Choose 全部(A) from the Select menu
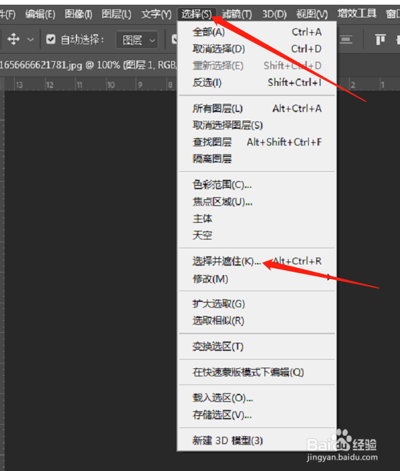400x471 pixels. pos(257,32)
